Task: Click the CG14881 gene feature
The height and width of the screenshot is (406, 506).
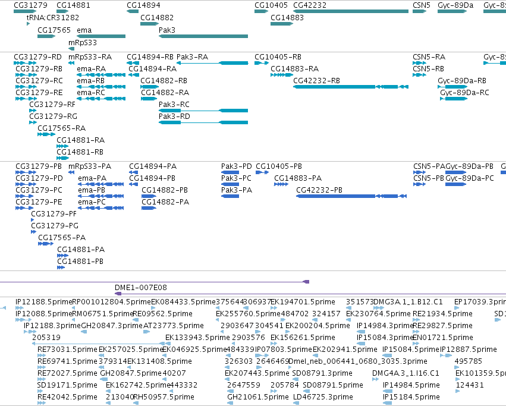Action: tap(62, 11)
